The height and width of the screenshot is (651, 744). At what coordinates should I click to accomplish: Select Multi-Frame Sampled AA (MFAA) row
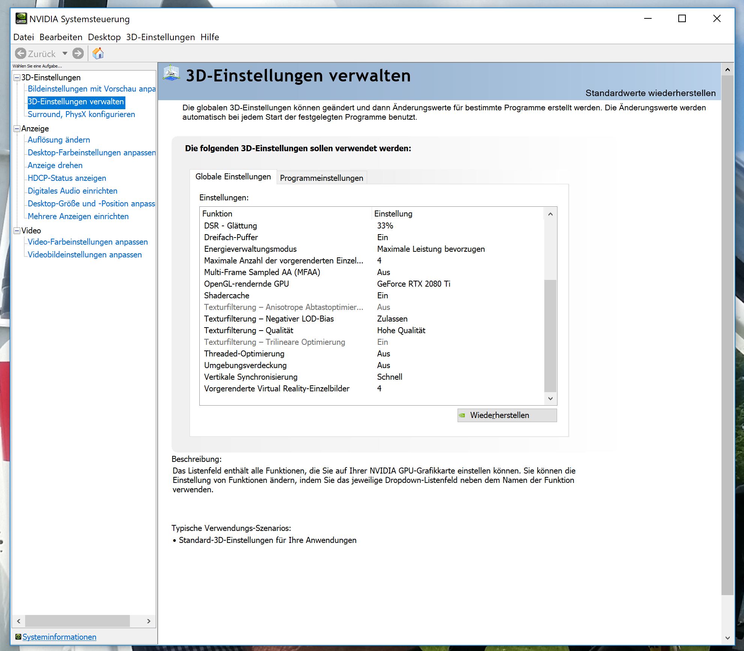click(x=372, y=272)
